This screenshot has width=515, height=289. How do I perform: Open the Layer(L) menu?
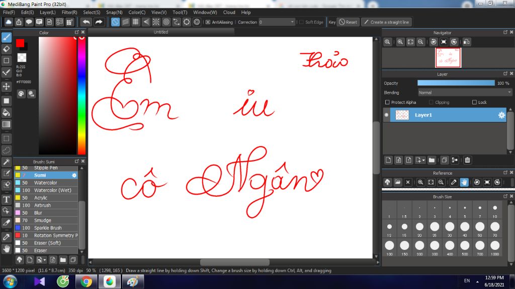[48, 12]
